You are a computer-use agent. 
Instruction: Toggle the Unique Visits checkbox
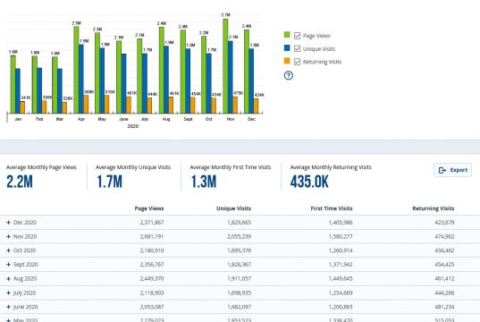[297, 48]
